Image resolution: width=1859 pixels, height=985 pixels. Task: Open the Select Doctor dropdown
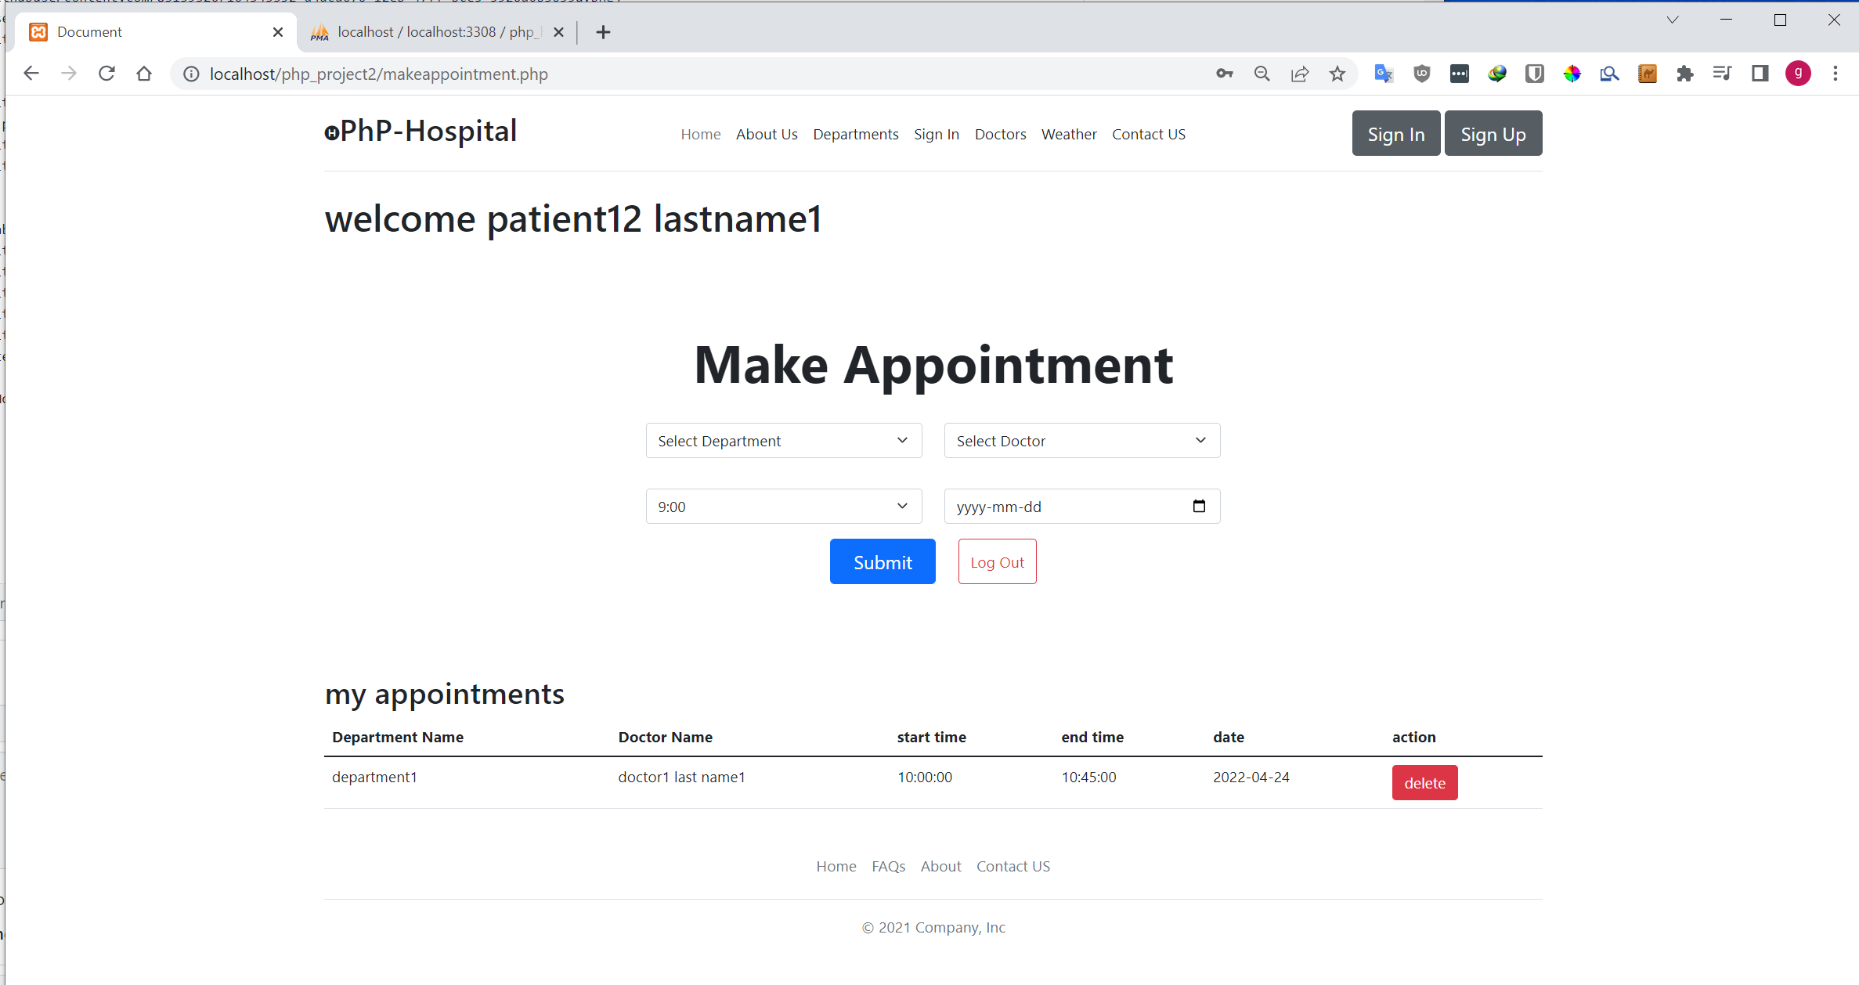(1081, 440)
